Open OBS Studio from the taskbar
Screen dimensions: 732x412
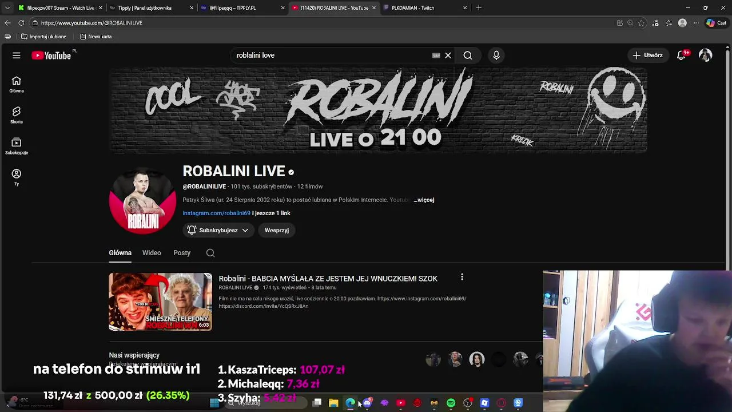click(468, 403)
